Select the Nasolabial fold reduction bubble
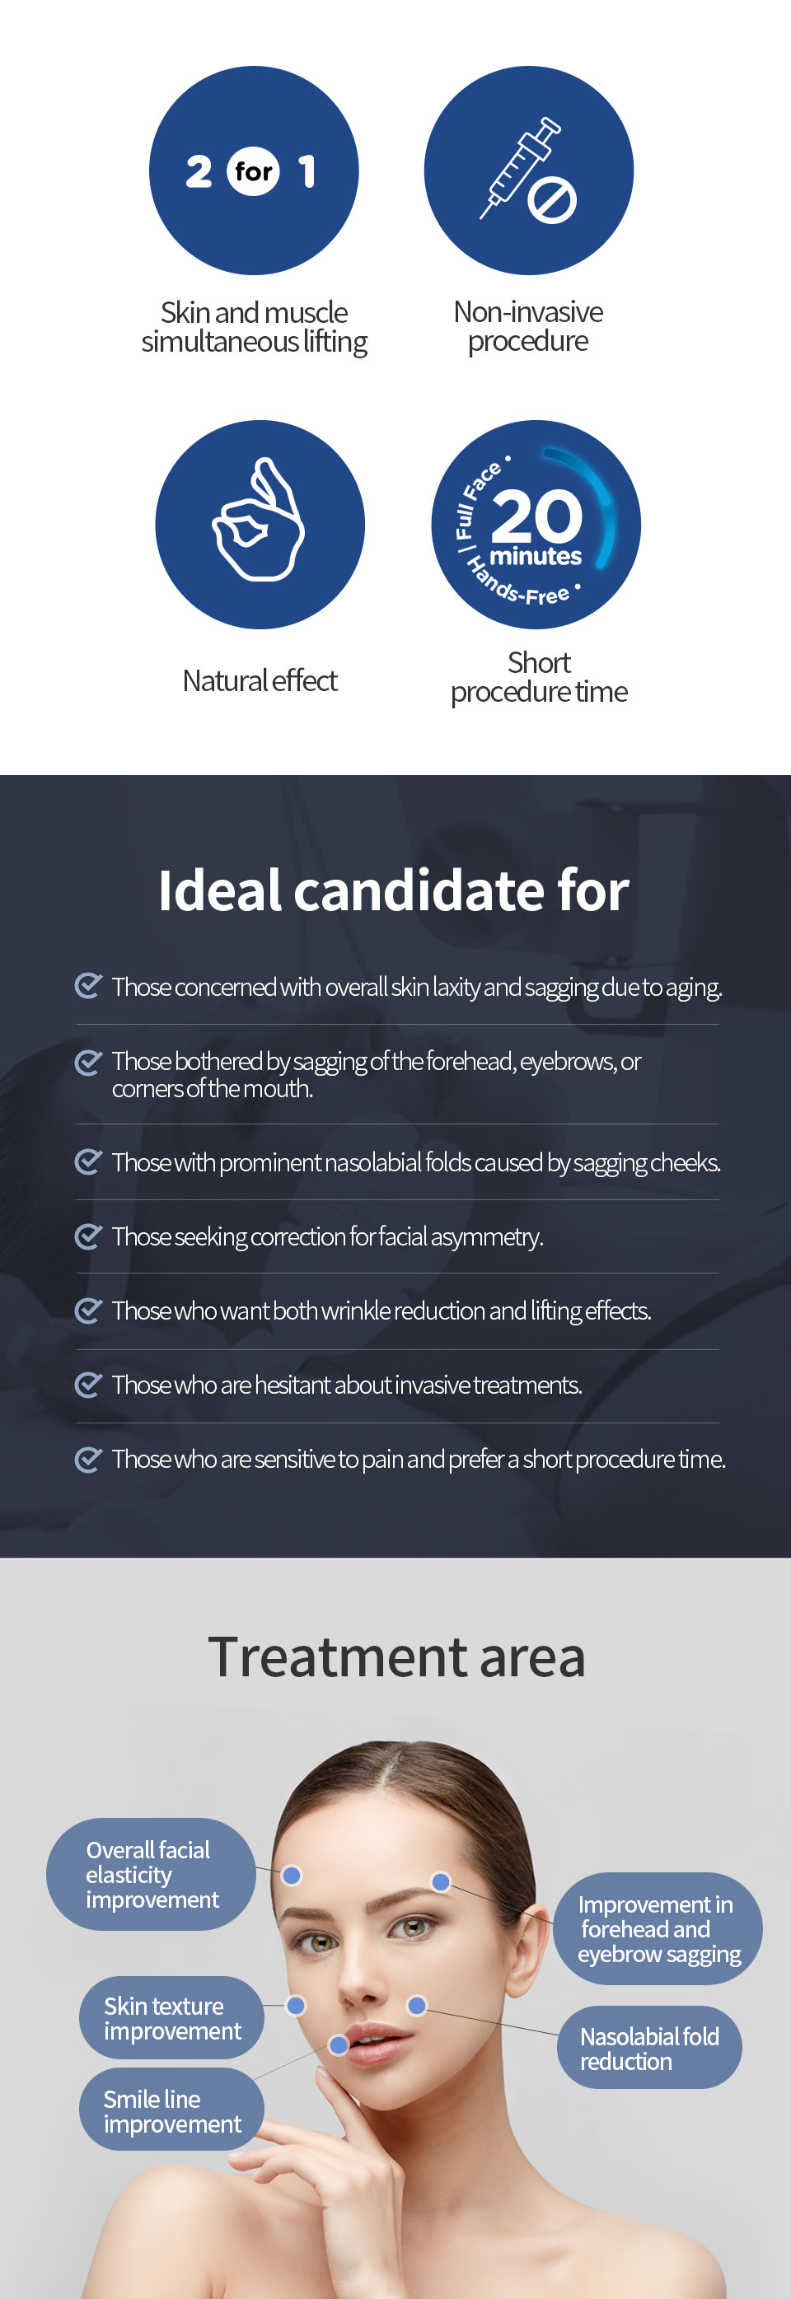This screenshot has height=2299, width=791. coord(649,2049)
